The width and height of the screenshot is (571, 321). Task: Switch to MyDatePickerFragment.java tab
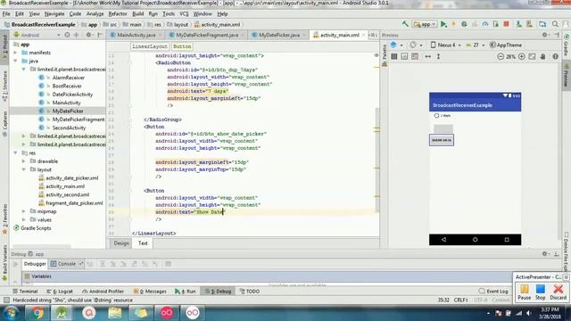click(x=207, y=35)
